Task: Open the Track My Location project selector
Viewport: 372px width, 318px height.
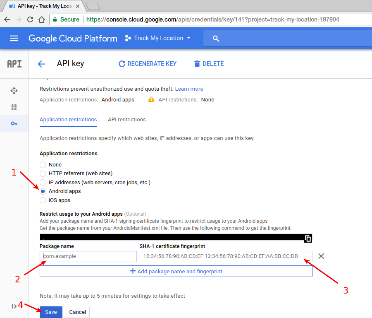Action: 158,38
